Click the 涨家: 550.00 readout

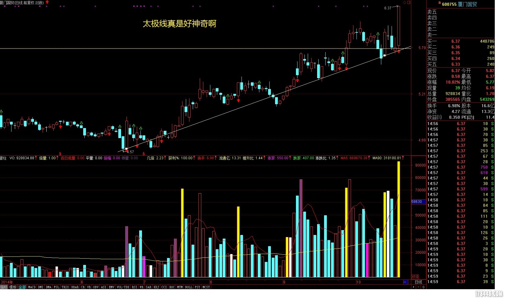[278, 158]
